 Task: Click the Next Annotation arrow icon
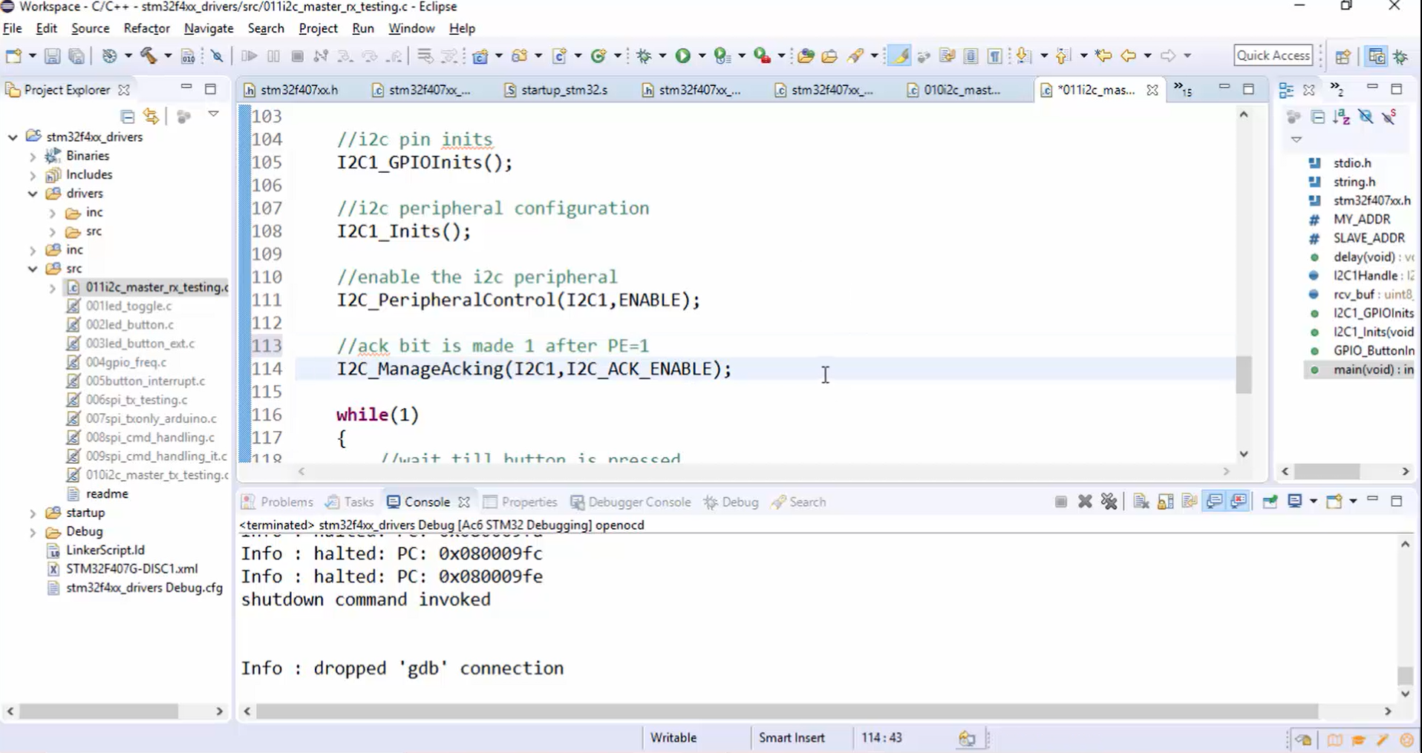[x=1024, y=56]
